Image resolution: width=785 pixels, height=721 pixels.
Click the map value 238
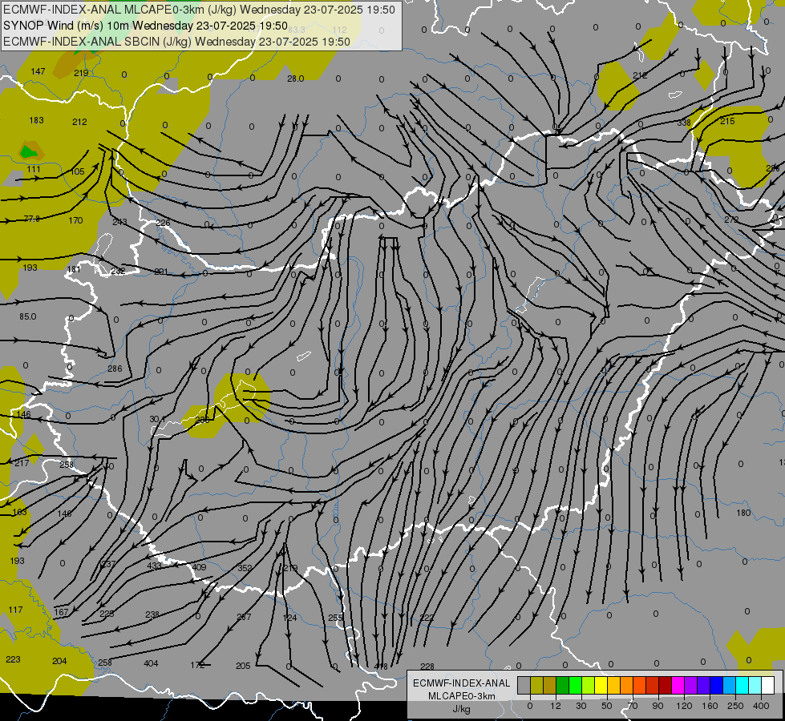tap(152, 614)
